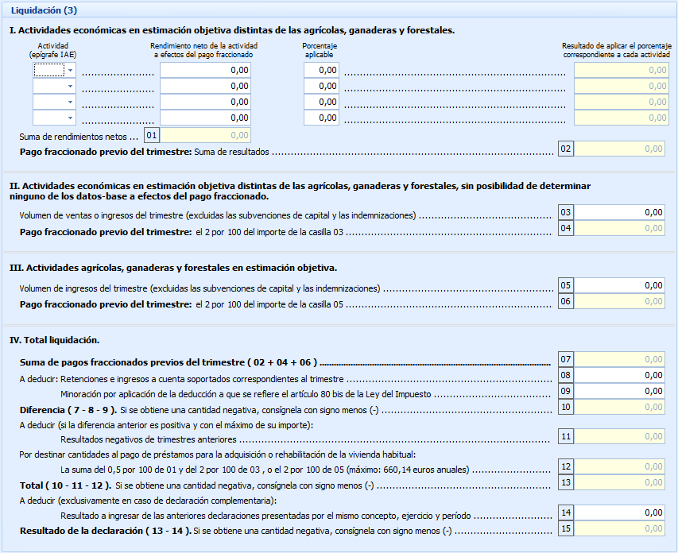Image resolution: width=678 pixels, height=553 pixels.
Task: Click the fourth row Rendimiento neto field
Action: [205, 118]
